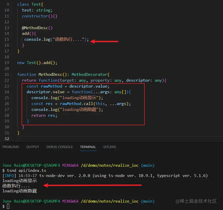The image size is (223, 210).
Task: Click 'descriptor.value = function(...args' line
Action: click(x=79, y=92)
